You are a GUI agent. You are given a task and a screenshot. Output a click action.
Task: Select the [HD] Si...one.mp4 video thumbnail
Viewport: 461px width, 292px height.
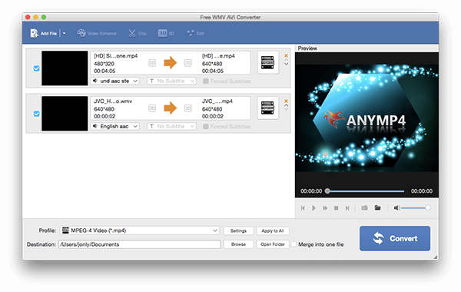65,68
